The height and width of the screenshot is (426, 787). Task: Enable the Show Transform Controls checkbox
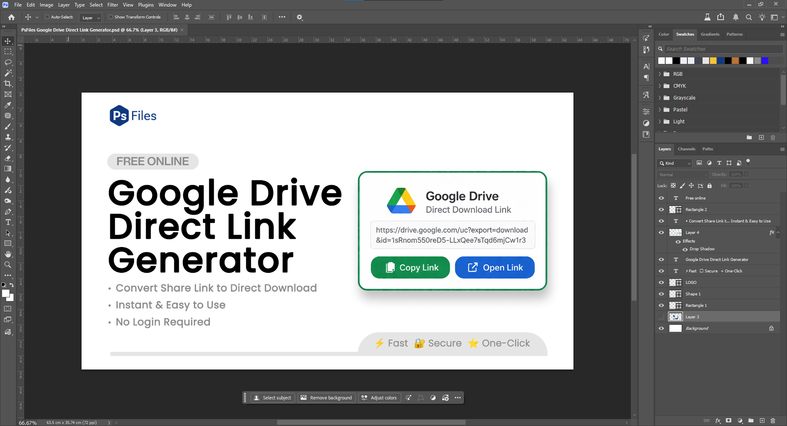[x=111, y=17]
